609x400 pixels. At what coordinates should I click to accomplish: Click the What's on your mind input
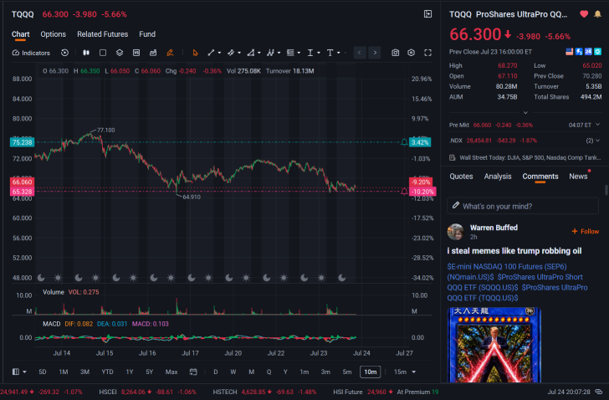point(523,206)
